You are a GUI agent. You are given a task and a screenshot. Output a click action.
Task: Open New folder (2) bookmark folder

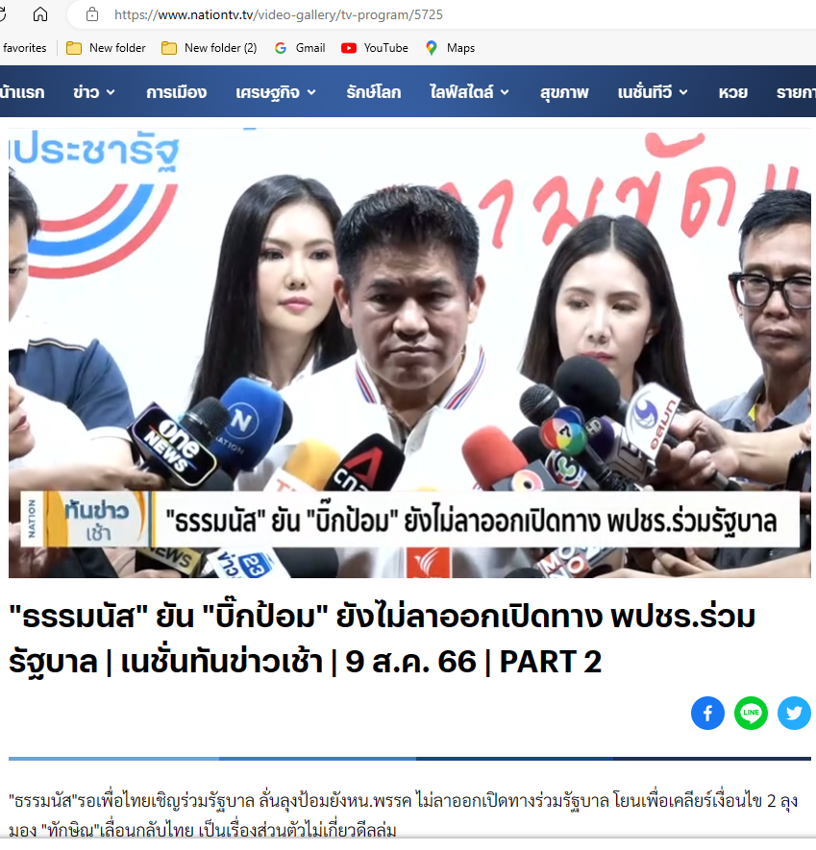click(x=209, y=48)
